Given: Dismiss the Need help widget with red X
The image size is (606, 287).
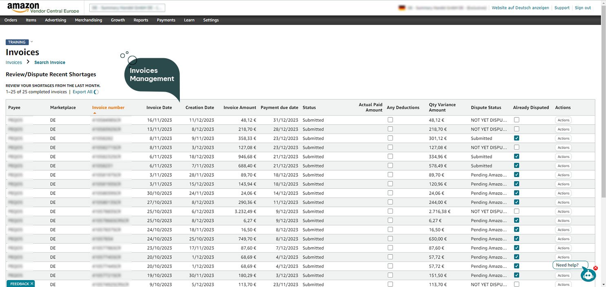Looking at the screenshot, I should point(595,268).
